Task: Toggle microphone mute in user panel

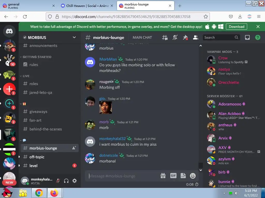Action: [58, 181]
